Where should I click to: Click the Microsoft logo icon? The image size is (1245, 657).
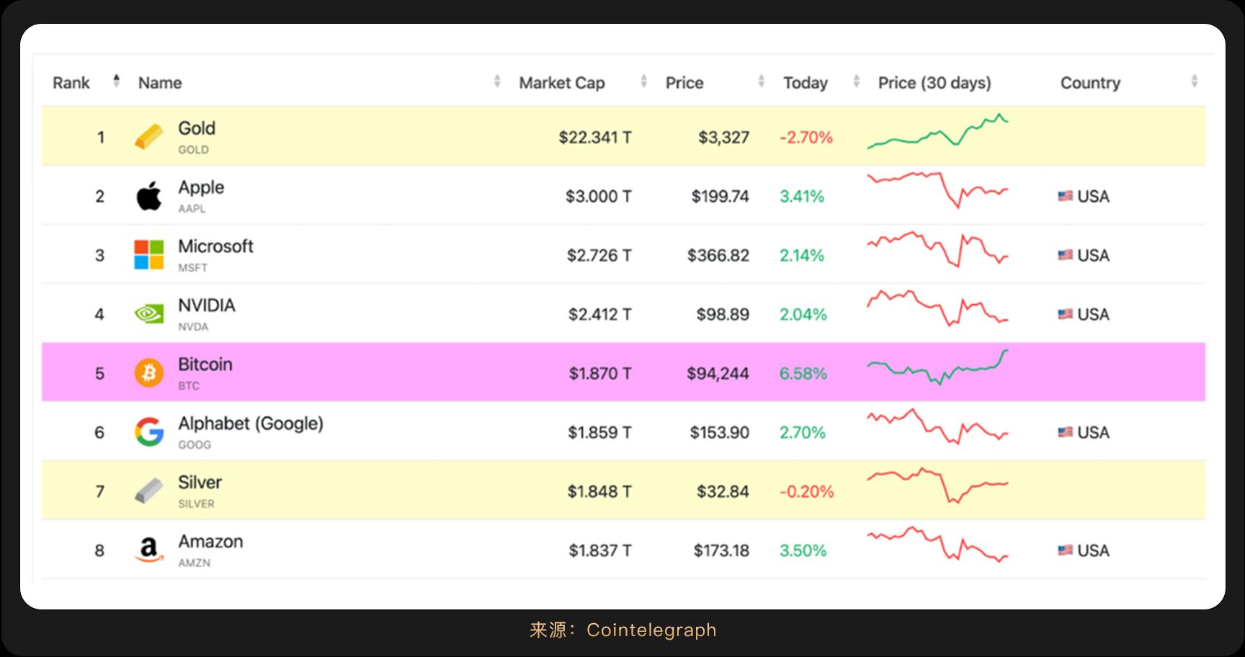[x=149, y=255]
